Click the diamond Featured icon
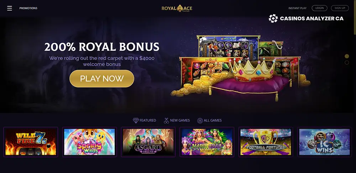This screenshot has width=356, height=173. click(x=136, y=121)
